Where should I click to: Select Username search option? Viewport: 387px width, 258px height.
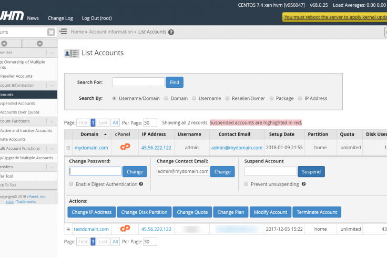coord(194,98)
